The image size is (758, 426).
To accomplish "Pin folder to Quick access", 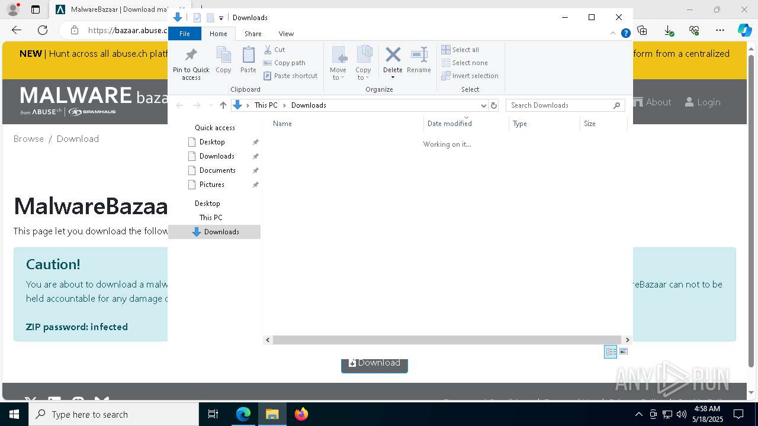I will (191, 63).
